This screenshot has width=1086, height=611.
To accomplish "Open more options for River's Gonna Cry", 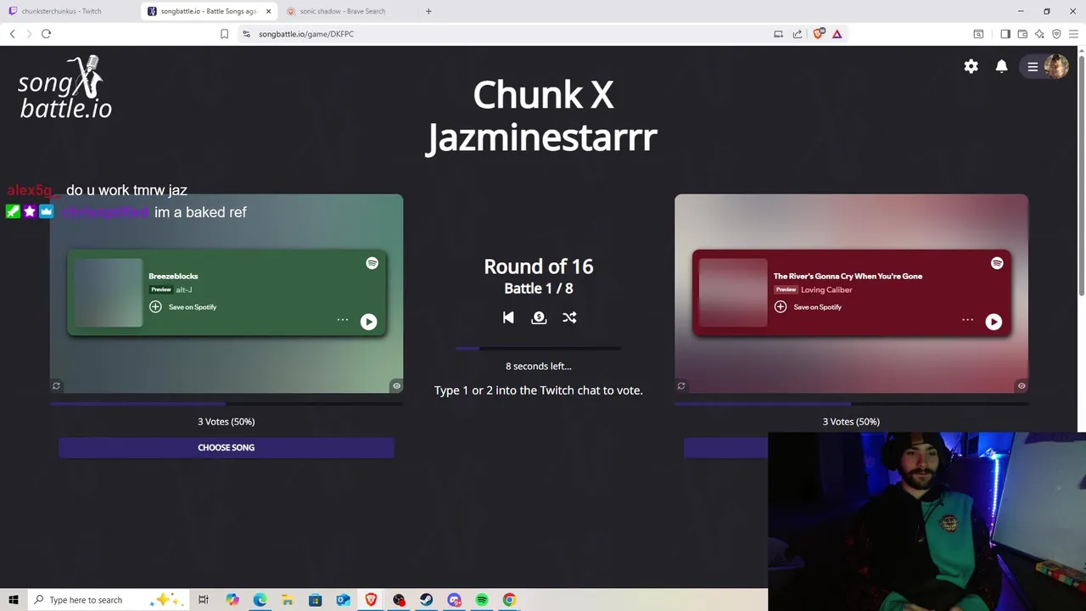I will tap(967, 320).
